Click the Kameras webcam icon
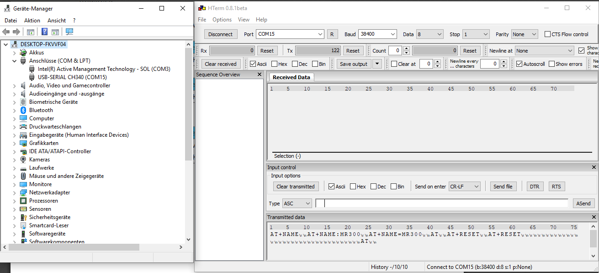This screenshot has width=599, height=273. (23, 160)
